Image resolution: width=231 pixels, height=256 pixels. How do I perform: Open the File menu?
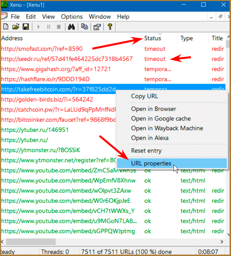[x=15, y=17]
